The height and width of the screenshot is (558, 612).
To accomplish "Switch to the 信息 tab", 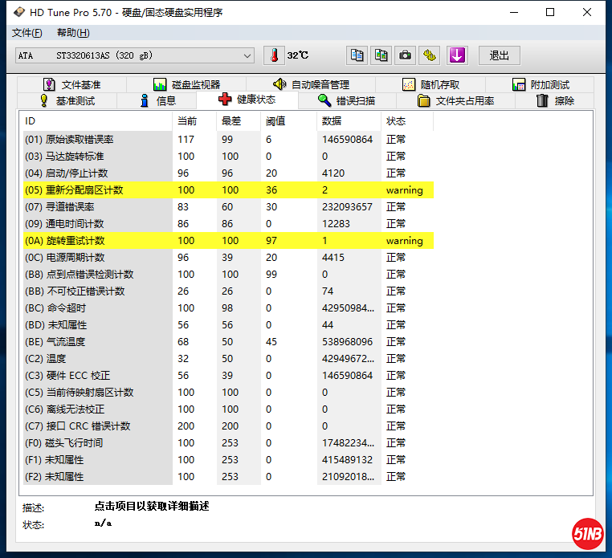I will point(157,100).
